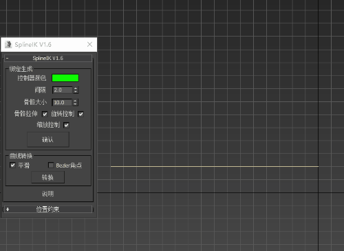Uncheck the 骨骼拉伸 checkbox

(x=45, y=114)
